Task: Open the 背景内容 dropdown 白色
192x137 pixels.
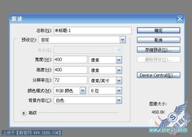Action: (x=88, y=100)
